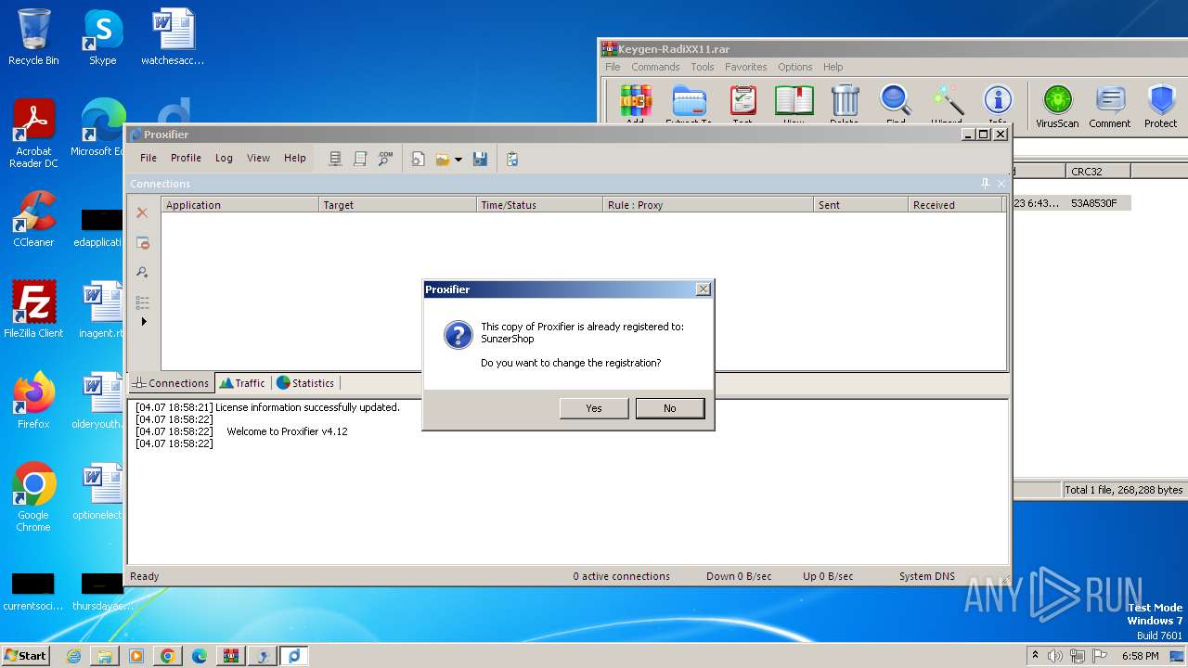Click the Extract To icon in WinRAR
The image size is (1188, 668).
point(689,104)
